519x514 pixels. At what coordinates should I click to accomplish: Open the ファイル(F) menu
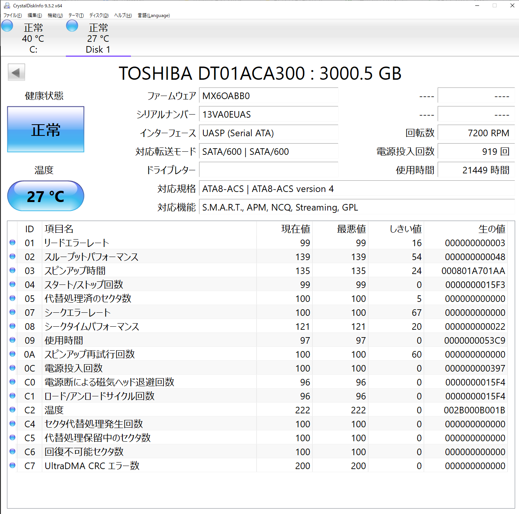(12, 15)
